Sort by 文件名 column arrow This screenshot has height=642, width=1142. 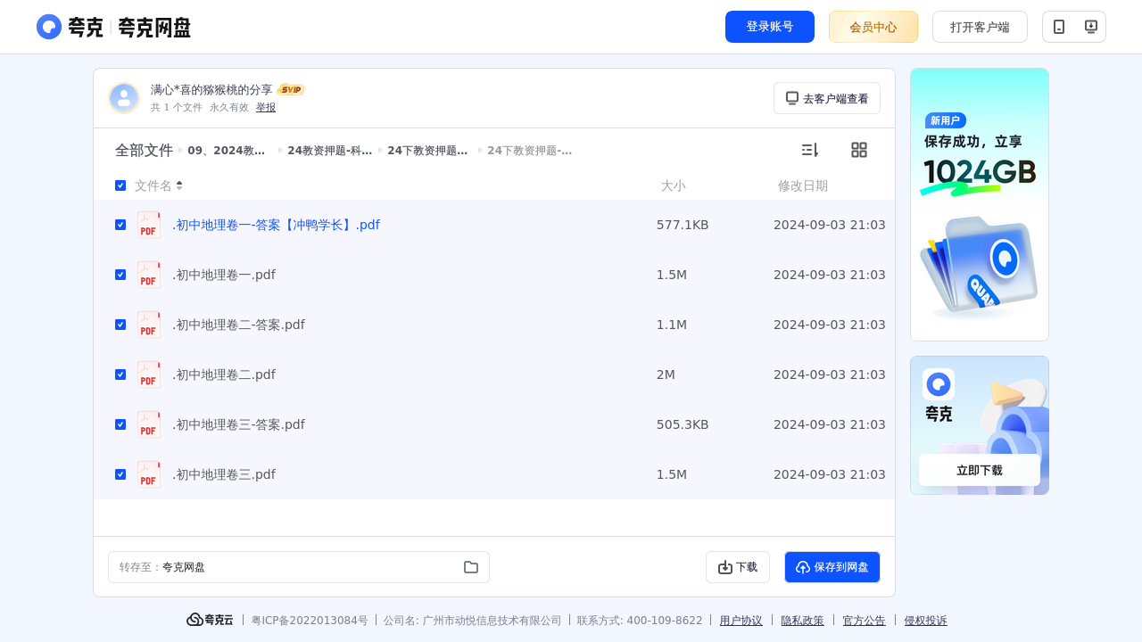pyautogui.click(x=179, y=185)
